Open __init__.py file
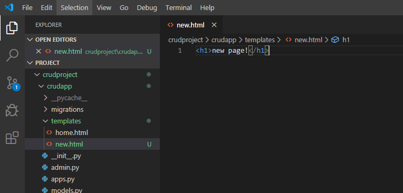Screen dimensions: 403x193 66,156
